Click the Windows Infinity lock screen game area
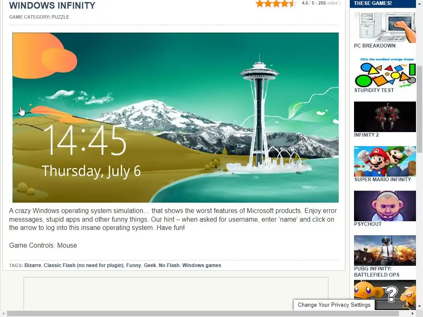423x317 pixels. point(175,118)
